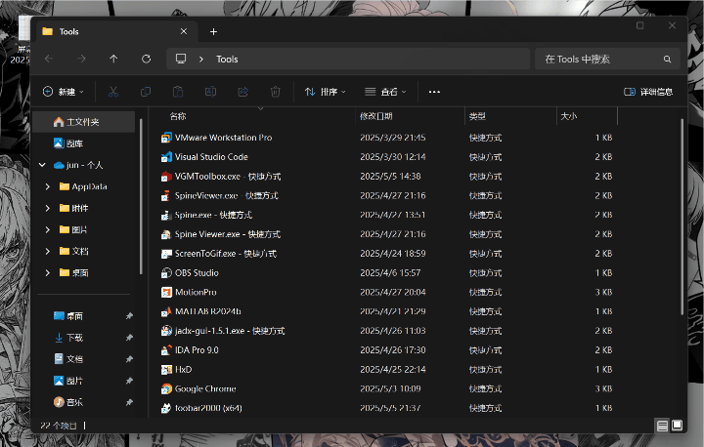Expand the AppData folder node
This screenshot has width=704, height=447.
(48, 186)
